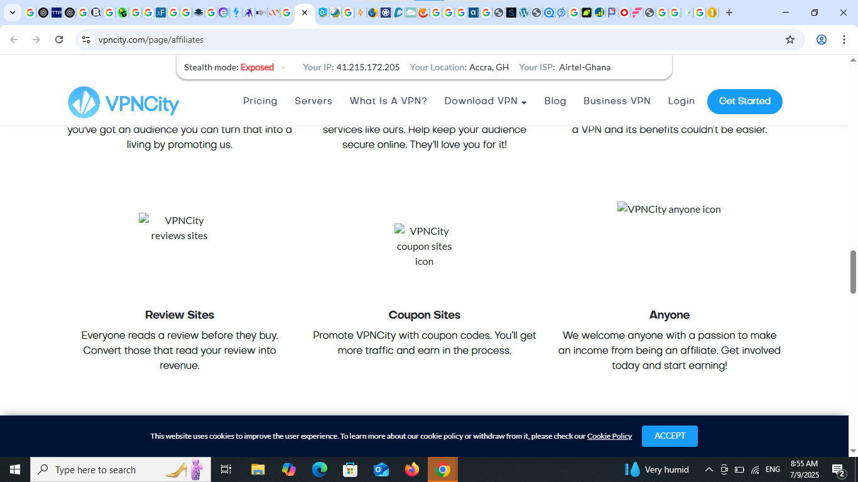Switch to the black S favicon tab
858x482 pixels.
(x=511, y=13)
